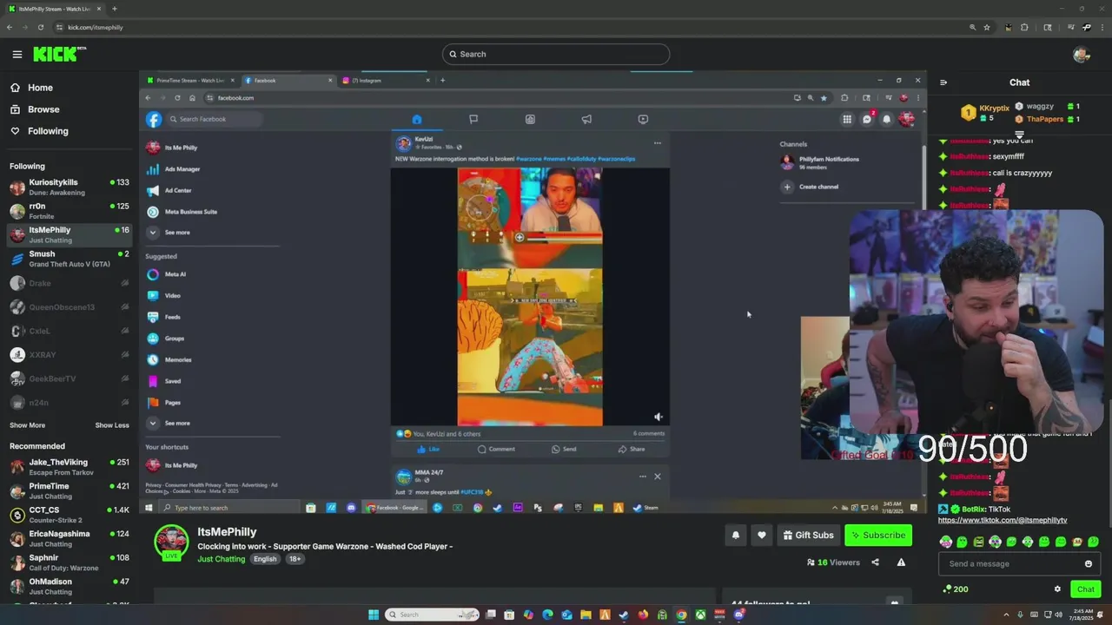Share the stream via share icon
The width and height of the screenshot is (1112, 625).
[x=875, y=562]
